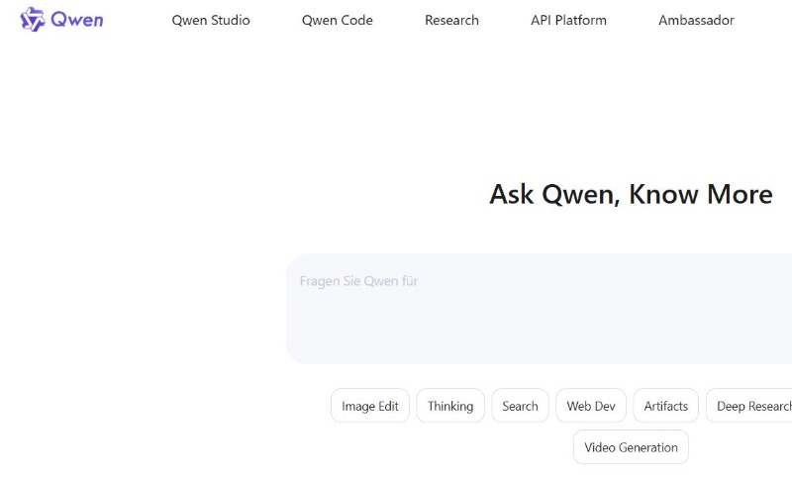The height and width of the screenshot is (478, 792).
Task: Select the Image Edit chip
Action: (369, 406)
